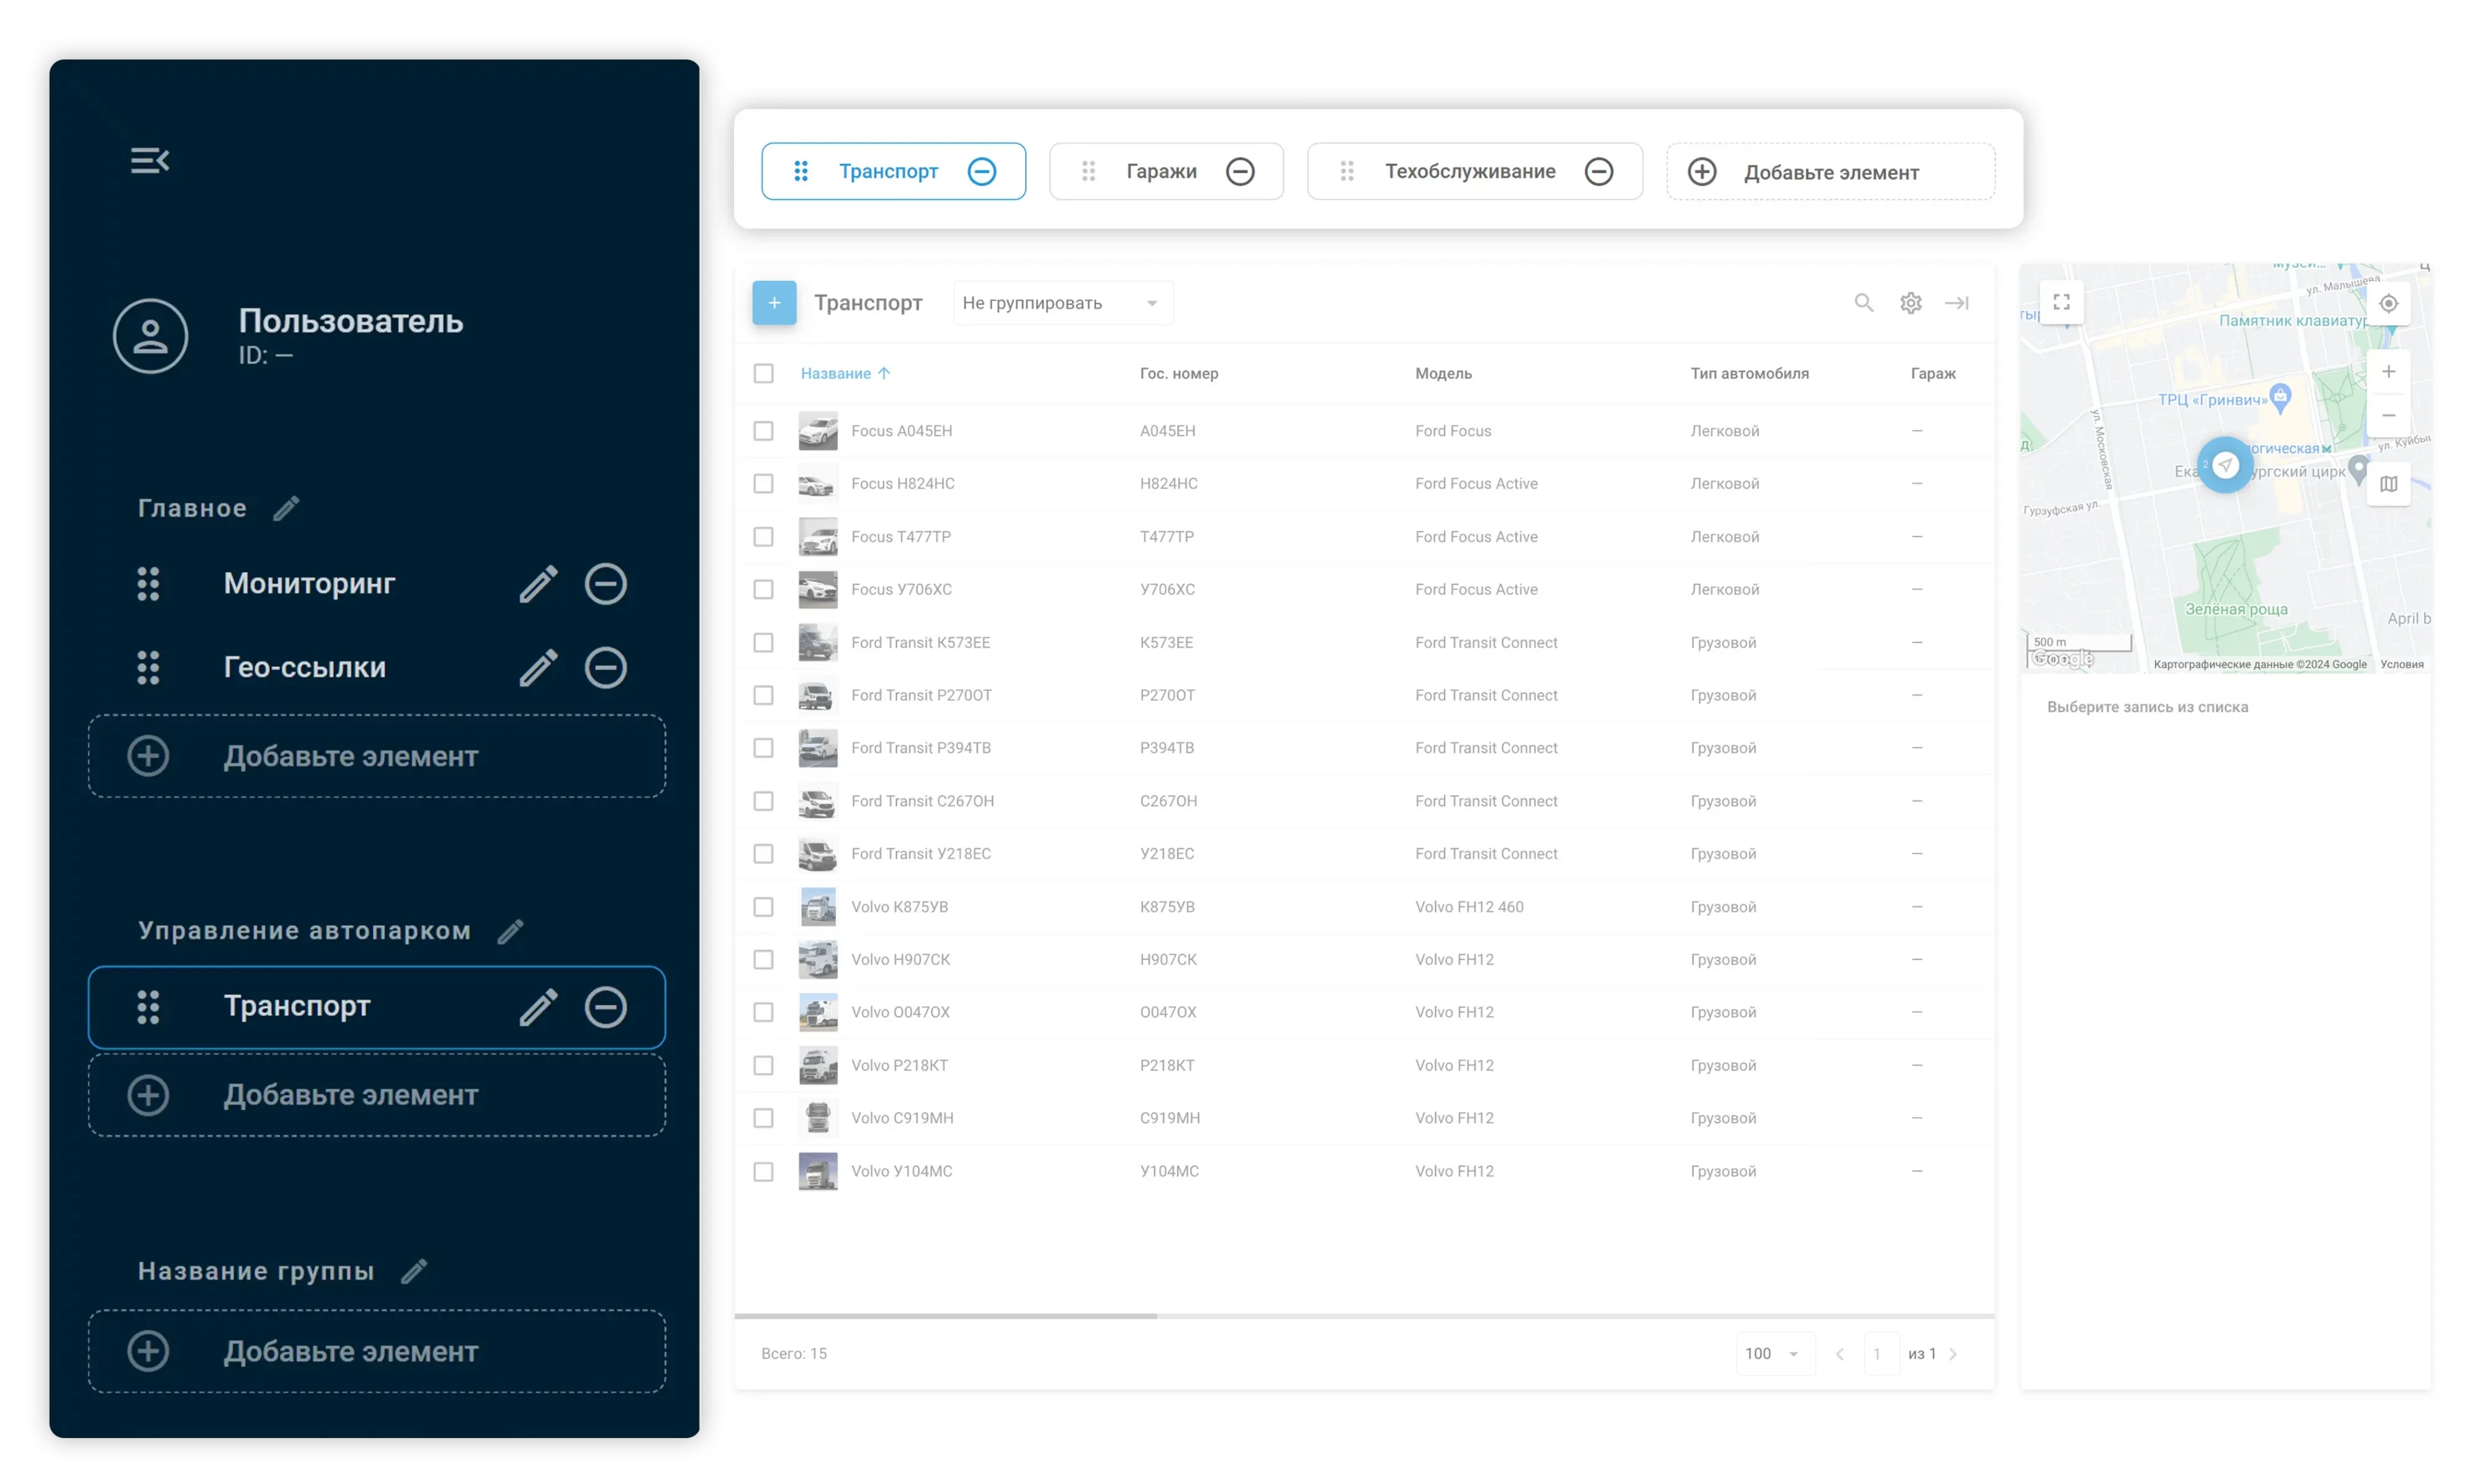2482x1484 pixels.
Task: Grab the Гаражи tab drag handle
Action: click(x=1089, y=171)
